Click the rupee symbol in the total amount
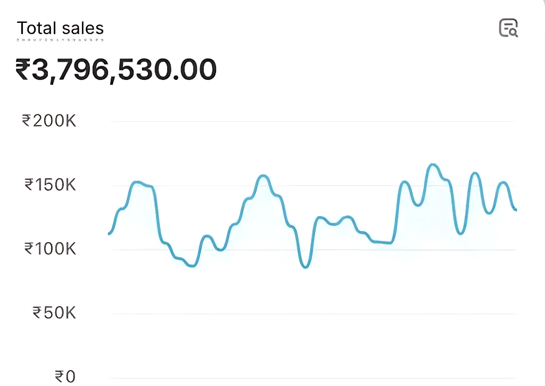Viewport: 545px width, 386px height. coord(22,70)
